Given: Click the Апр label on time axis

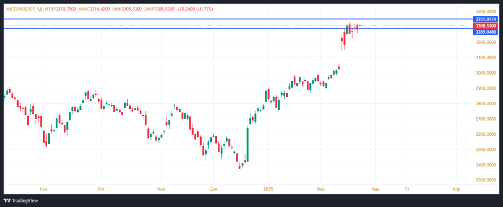Looking at the screenshot, I should 456,189.
